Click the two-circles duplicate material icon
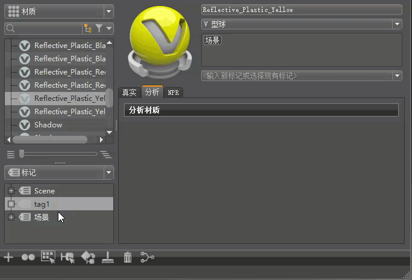412x280 pixels. pyautogui.click(x=28, y=257)
